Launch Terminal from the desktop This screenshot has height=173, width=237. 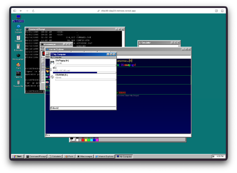click(18, 74)
